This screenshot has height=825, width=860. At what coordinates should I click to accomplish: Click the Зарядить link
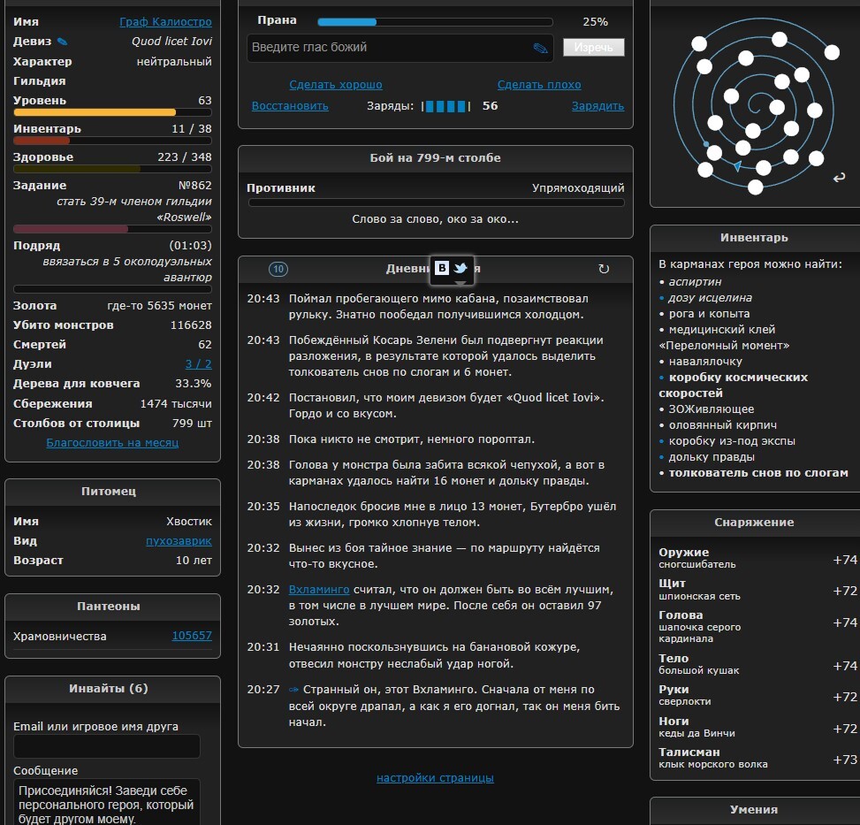pyautogui.click(x=597, y=106)
